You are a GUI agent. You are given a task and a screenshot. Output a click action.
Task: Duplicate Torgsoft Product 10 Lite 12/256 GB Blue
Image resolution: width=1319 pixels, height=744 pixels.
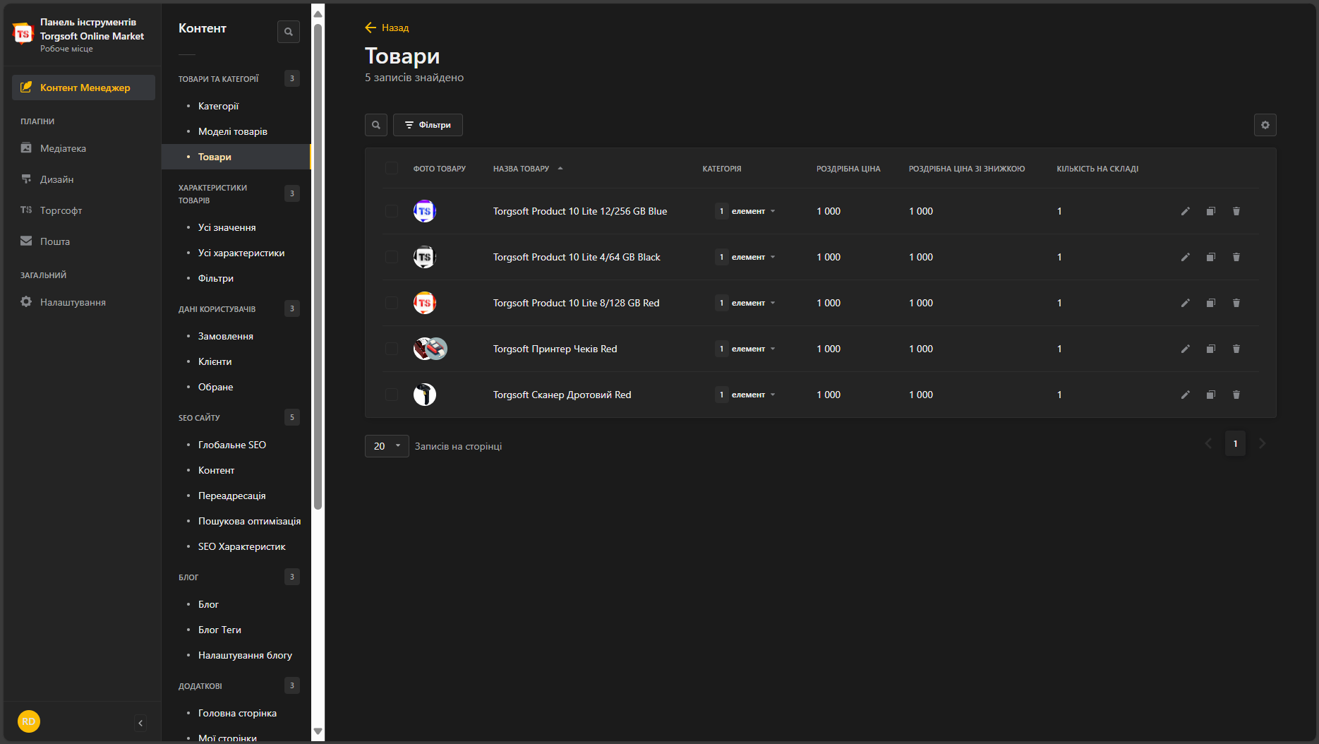point(1211,211)
